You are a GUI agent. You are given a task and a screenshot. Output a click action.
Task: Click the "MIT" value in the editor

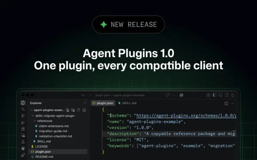140,140
